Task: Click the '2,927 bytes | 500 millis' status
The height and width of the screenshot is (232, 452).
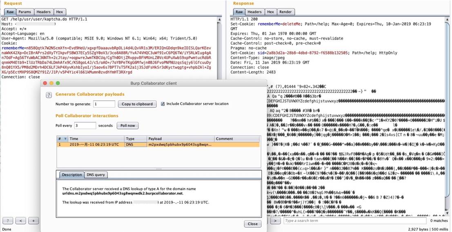Action: click(429, 230)
